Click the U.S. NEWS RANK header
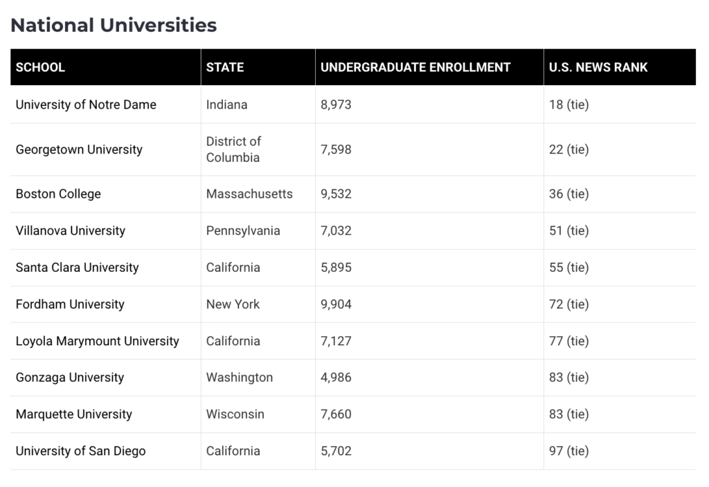 598,67
